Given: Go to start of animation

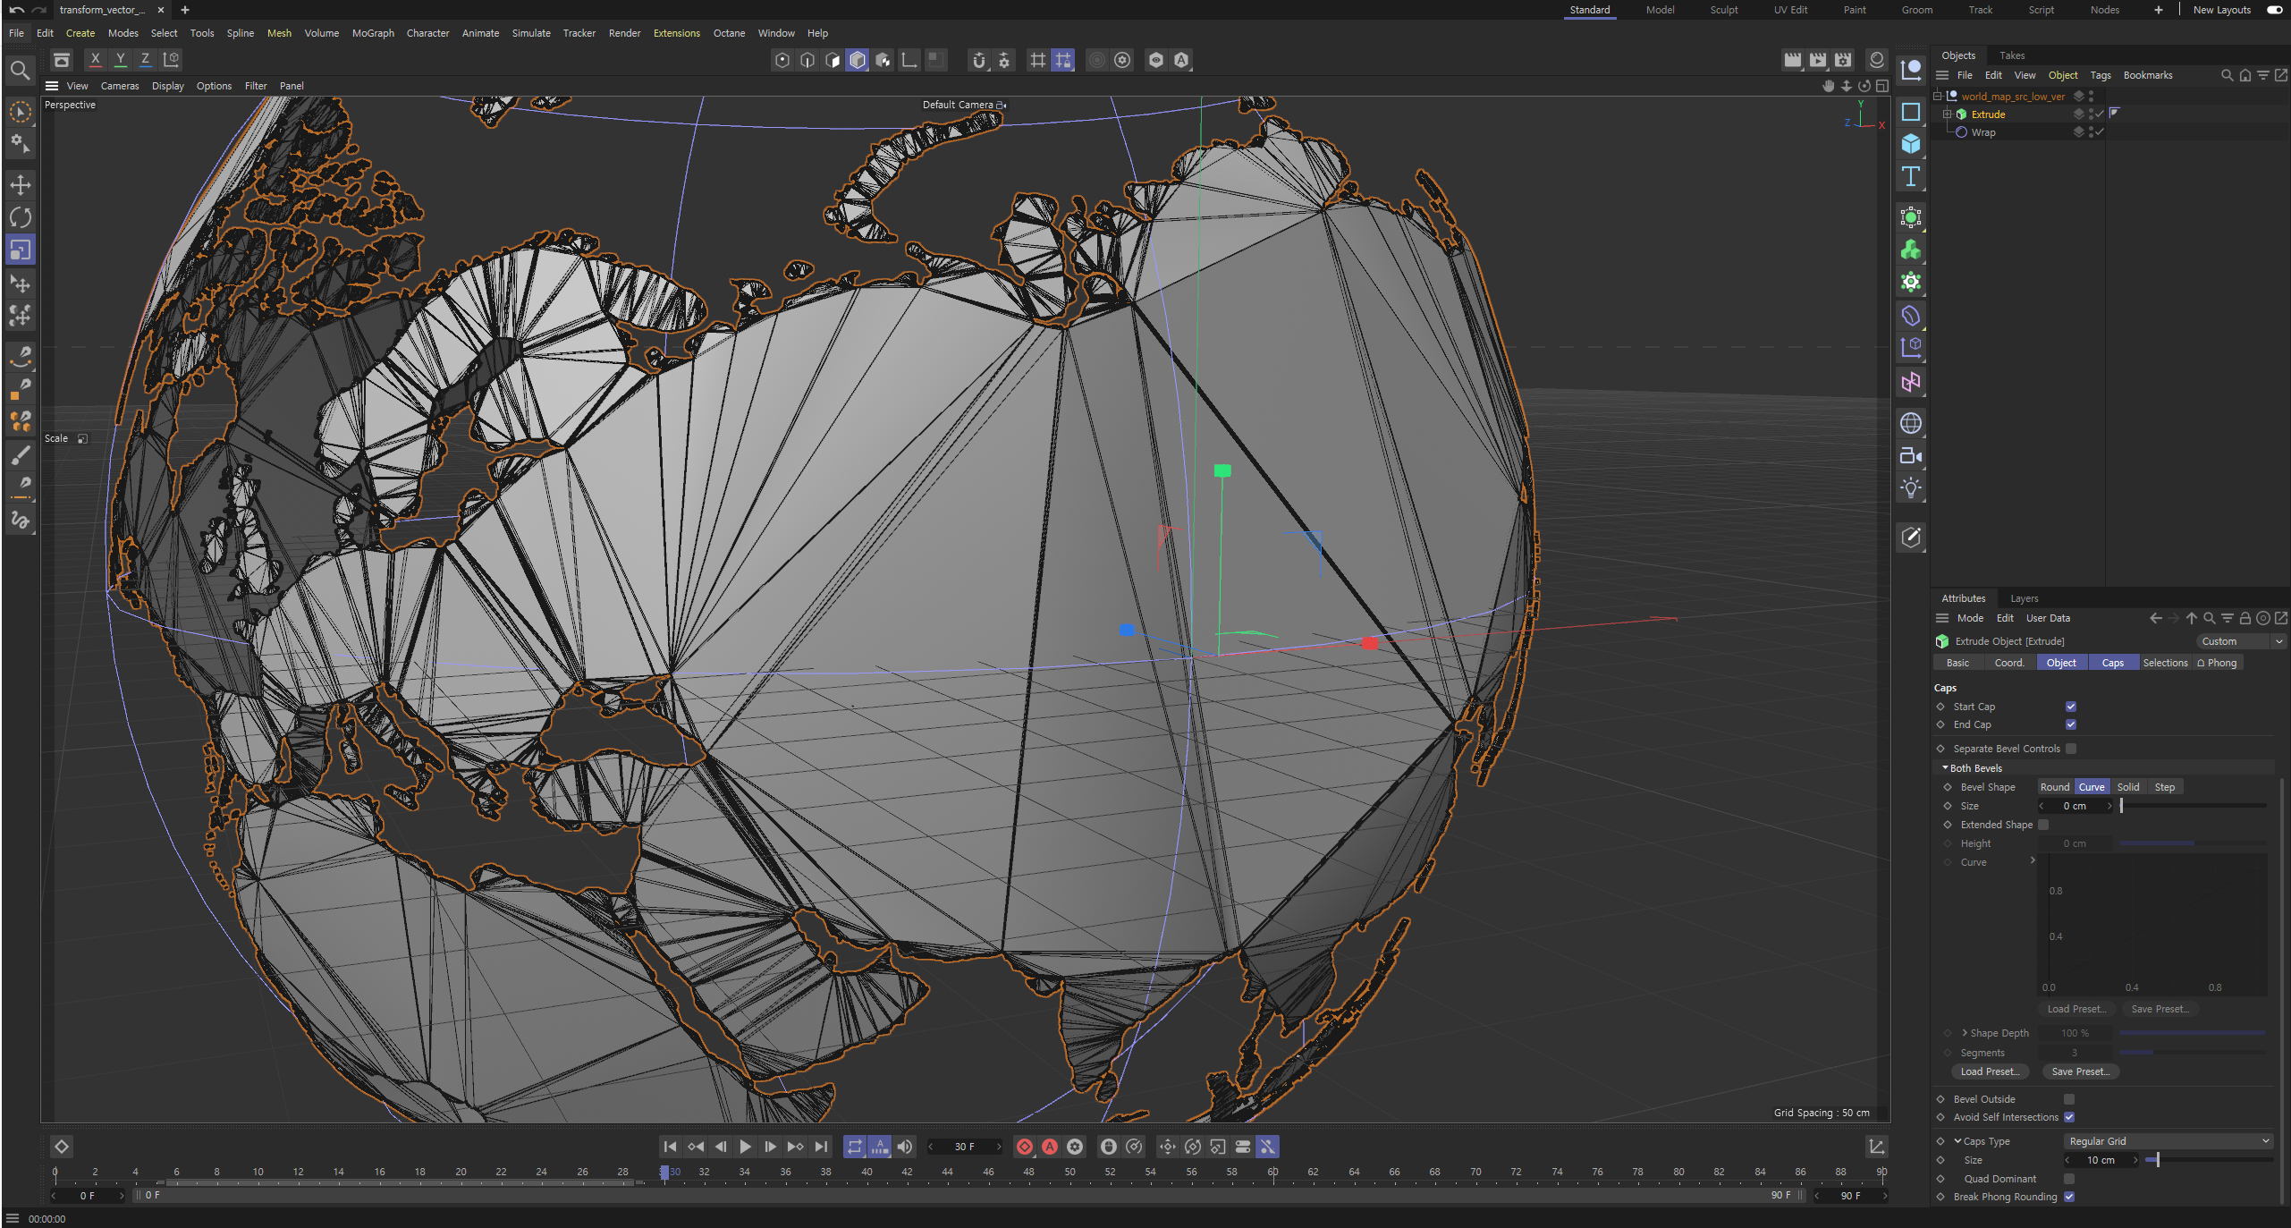Looking at the screenshot, I should (670, 1147).
